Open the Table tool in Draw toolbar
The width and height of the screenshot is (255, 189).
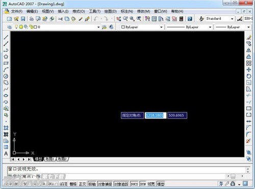pyautogui.click(x=6, y=147)
